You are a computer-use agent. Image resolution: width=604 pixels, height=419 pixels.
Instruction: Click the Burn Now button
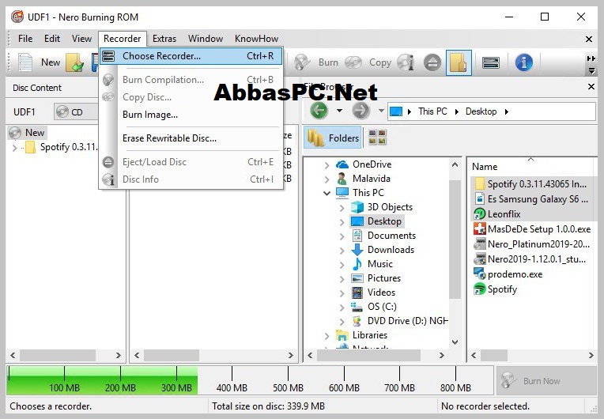(x=546, y=381)
